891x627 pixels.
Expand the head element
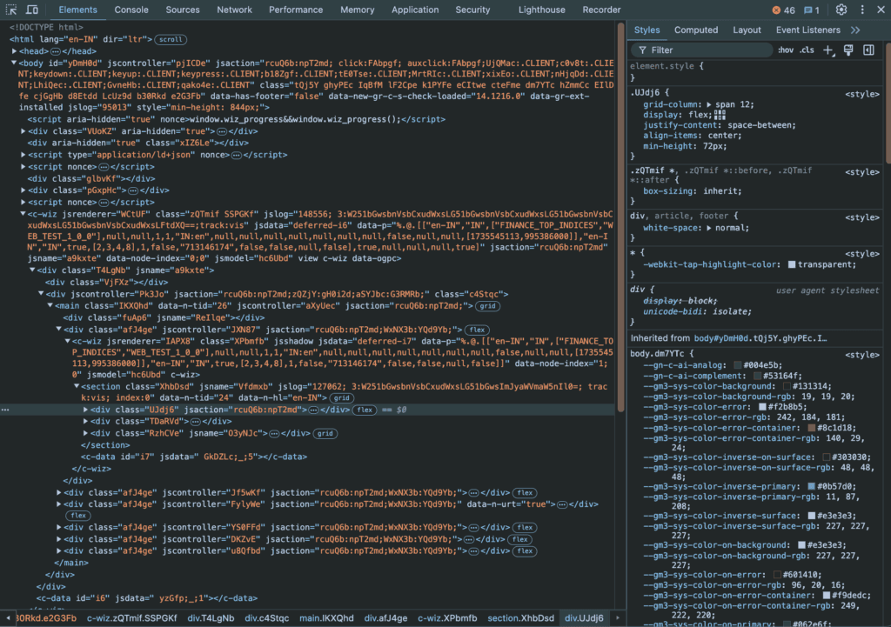coord(14,51)
